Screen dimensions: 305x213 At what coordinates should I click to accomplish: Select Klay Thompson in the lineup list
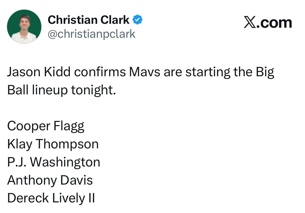[53, 144]
